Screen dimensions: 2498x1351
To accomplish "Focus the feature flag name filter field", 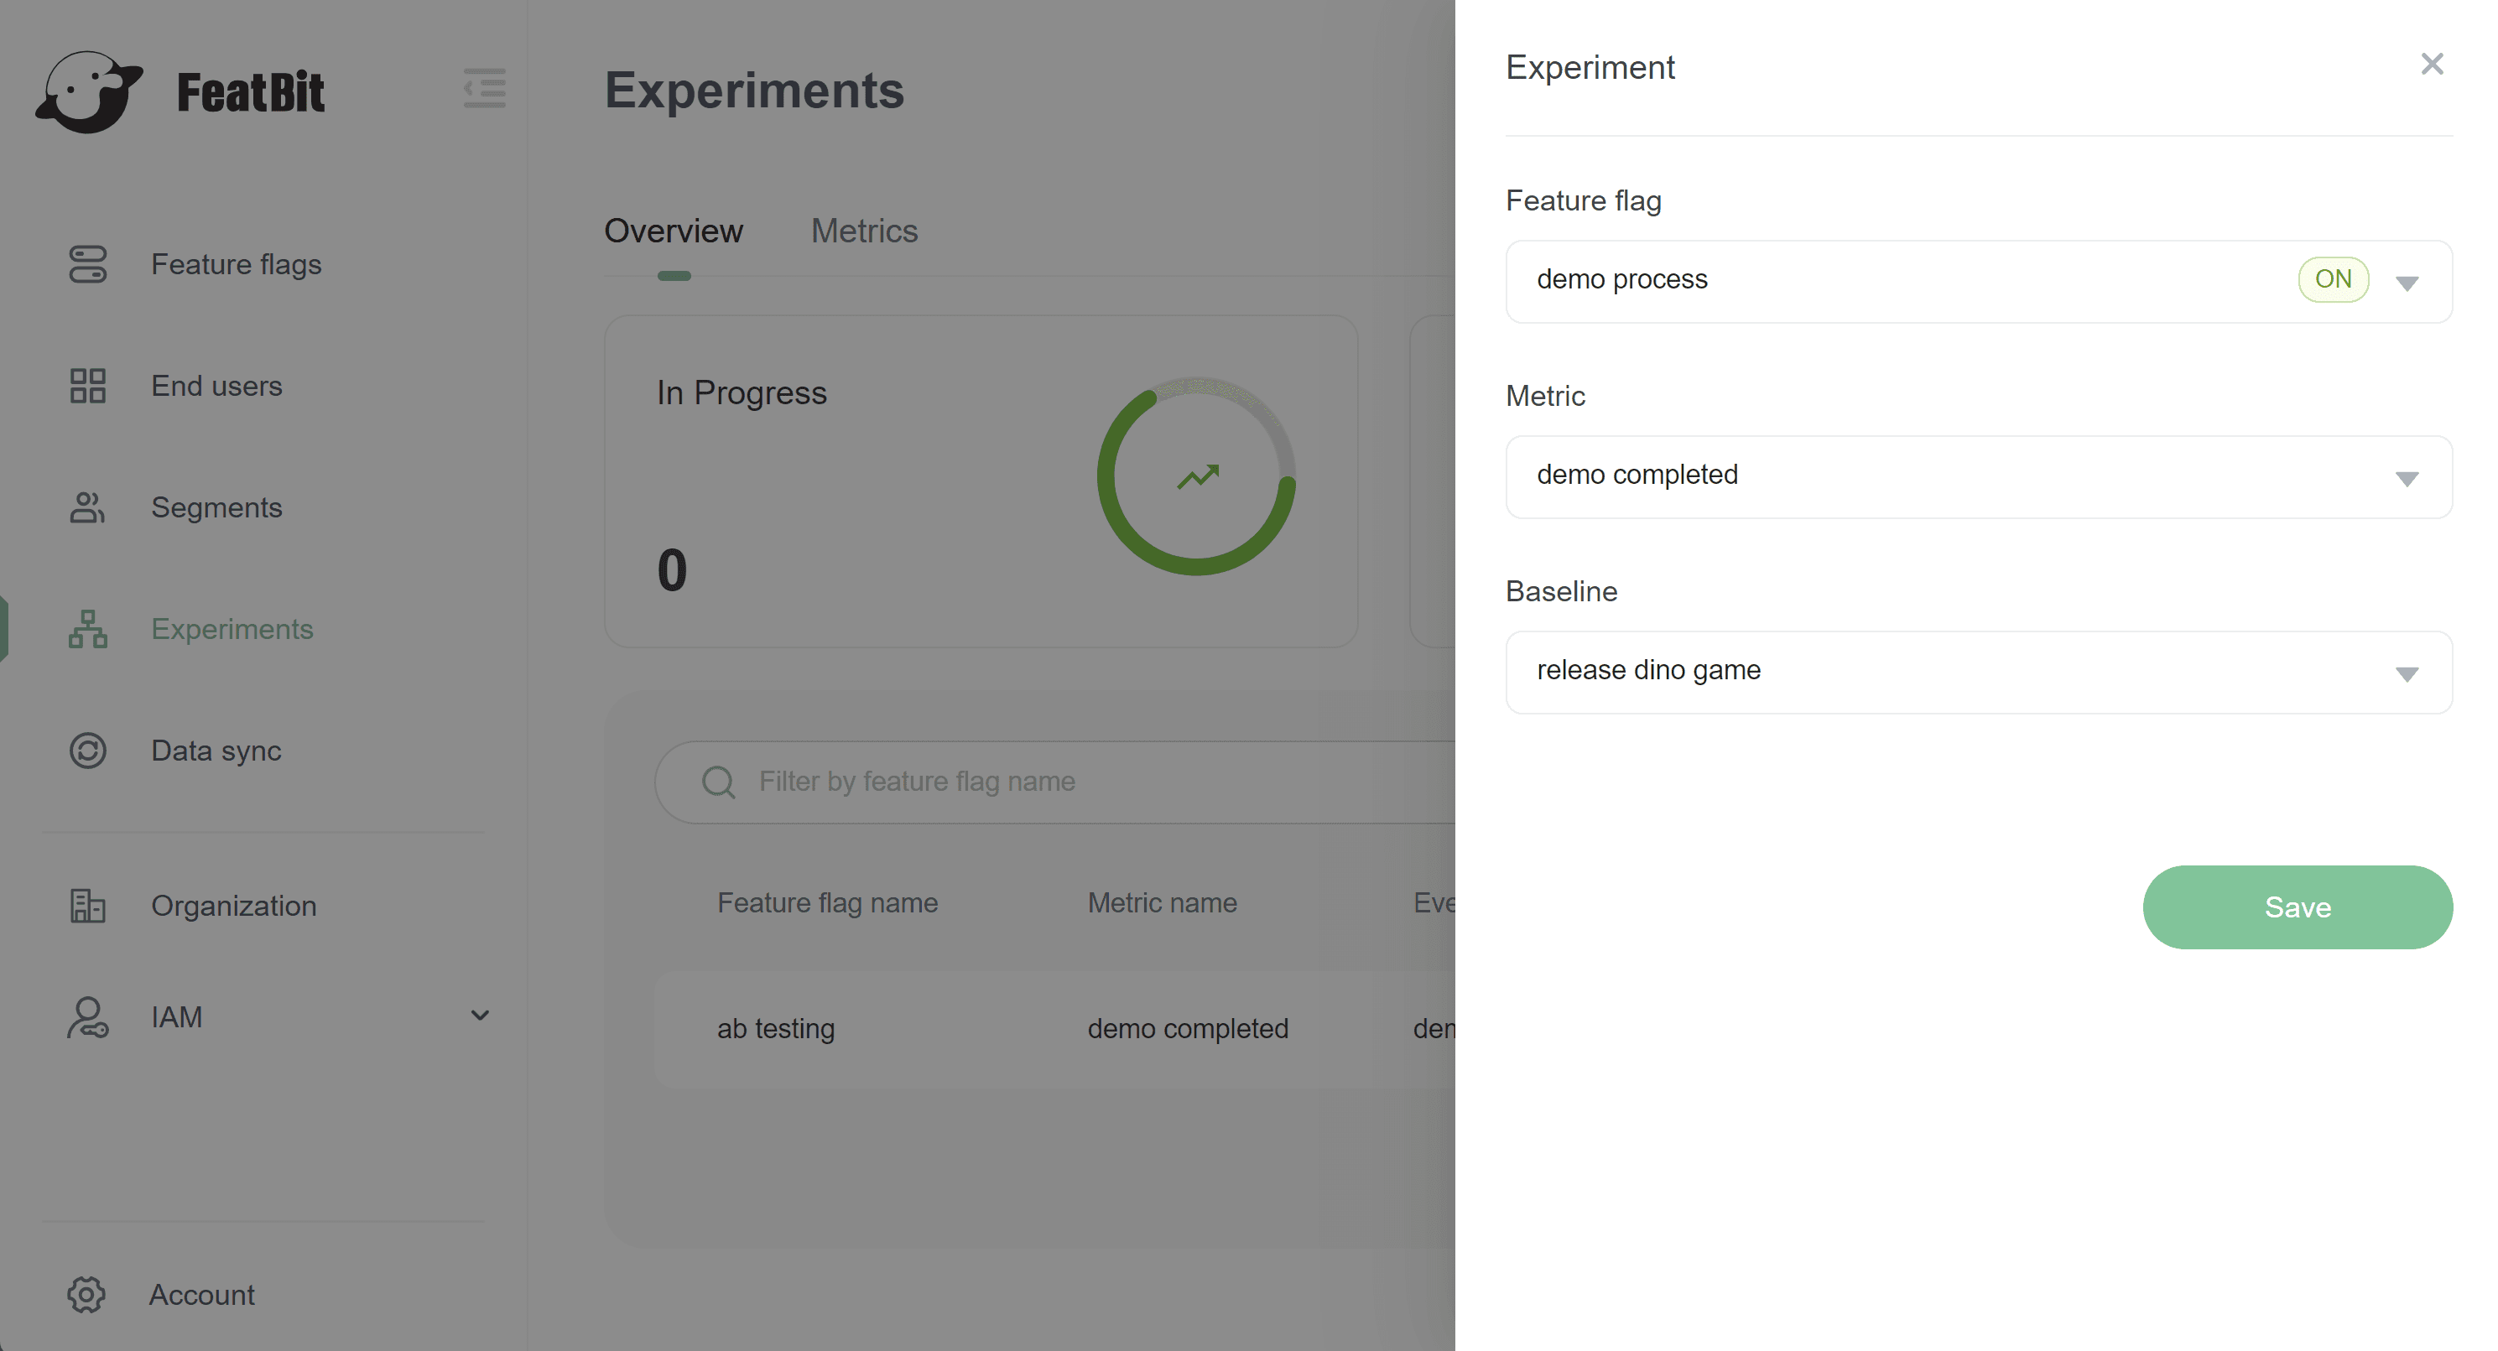I will click(1067, 781).
